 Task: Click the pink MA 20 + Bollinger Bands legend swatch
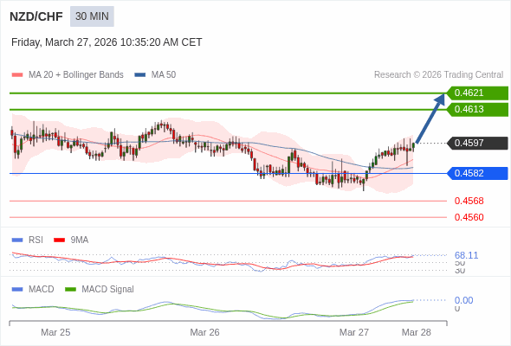[x=17, y=75]
